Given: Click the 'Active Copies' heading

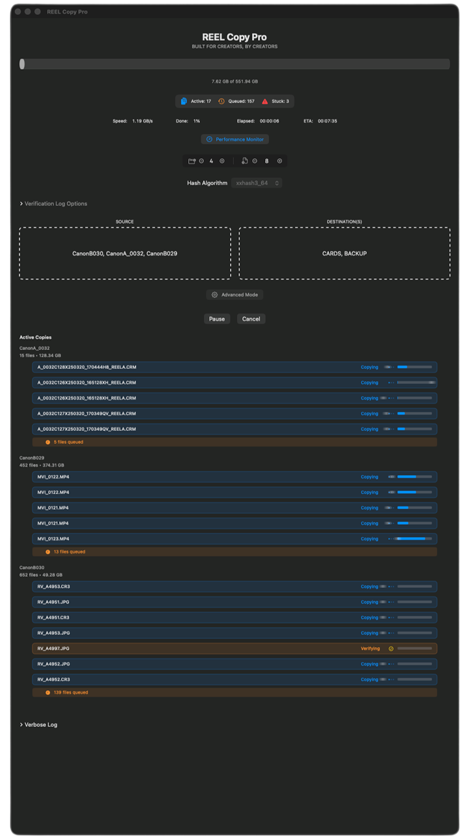Looking at the screenshot, I should [x=36, y=337].
